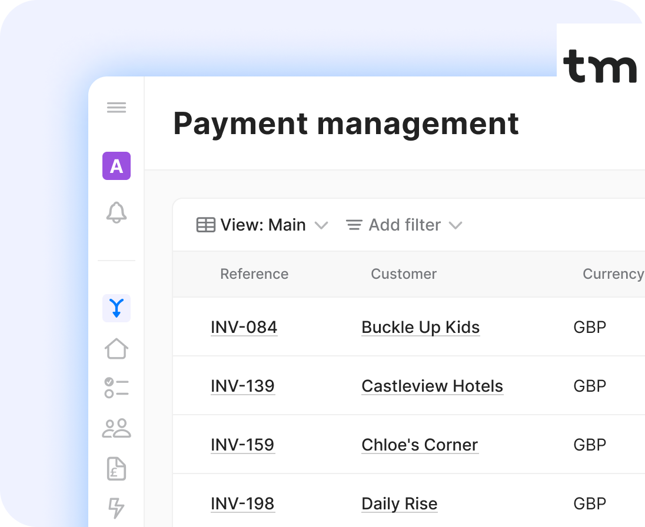Viewport: 645px width, 527px height.
Task: Collapse the sidebar with the hamburger icon
Action: (117, 107)
